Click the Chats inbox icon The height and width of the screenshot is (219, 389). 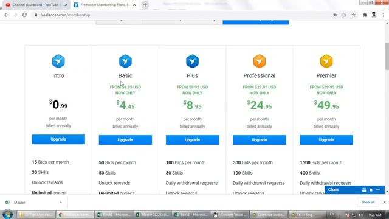click(x=364, y=190)
